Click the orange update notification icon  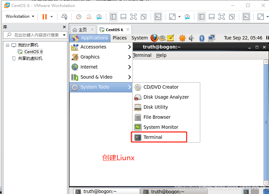pyautogui.click(x=182, y=38)
